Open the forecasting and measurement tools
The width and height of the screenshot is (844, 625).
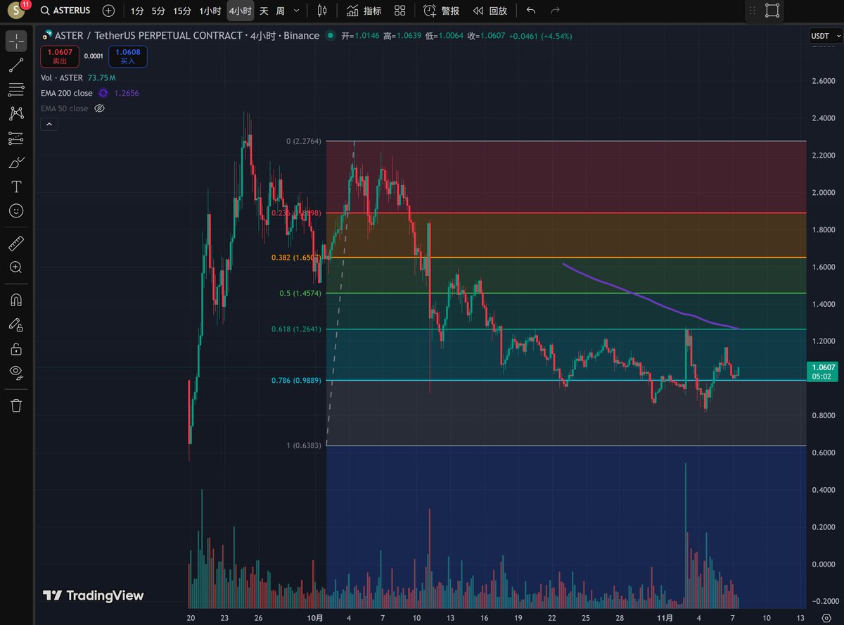[x=16, y=138]
